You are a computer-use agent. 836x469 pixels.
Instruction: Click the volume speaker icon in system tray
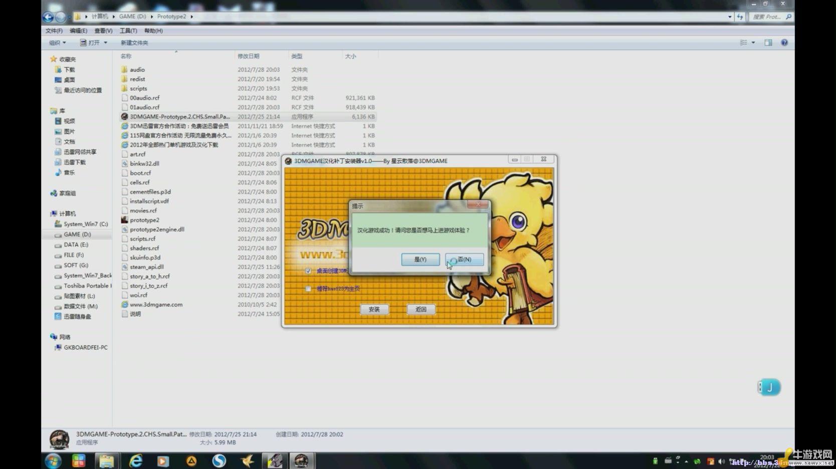coord(721,461)
